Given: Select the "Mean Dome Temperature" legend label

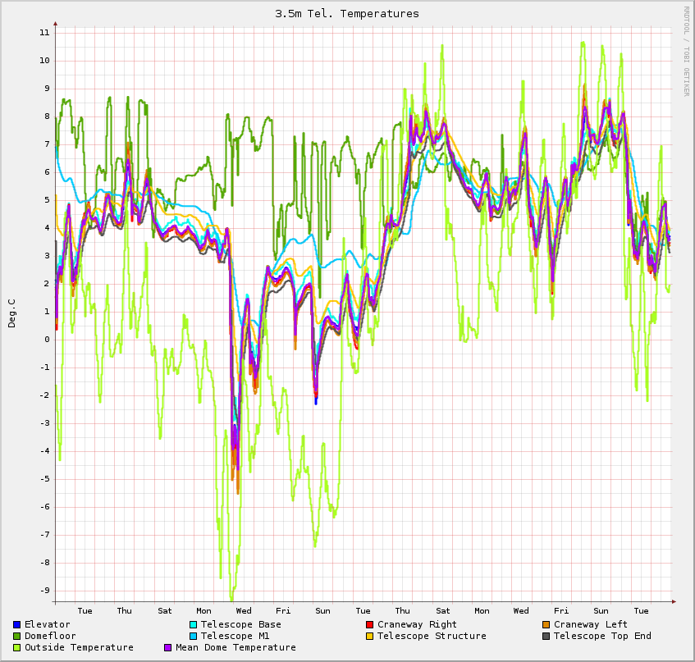Looking at the screenshot, I should click(x=235, y=648).
